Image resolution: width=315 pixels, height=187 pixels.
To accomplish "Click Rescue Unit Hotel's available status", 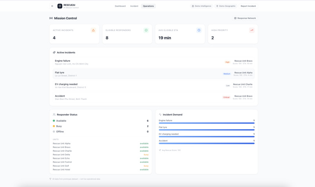I will [x=144, y=169].
